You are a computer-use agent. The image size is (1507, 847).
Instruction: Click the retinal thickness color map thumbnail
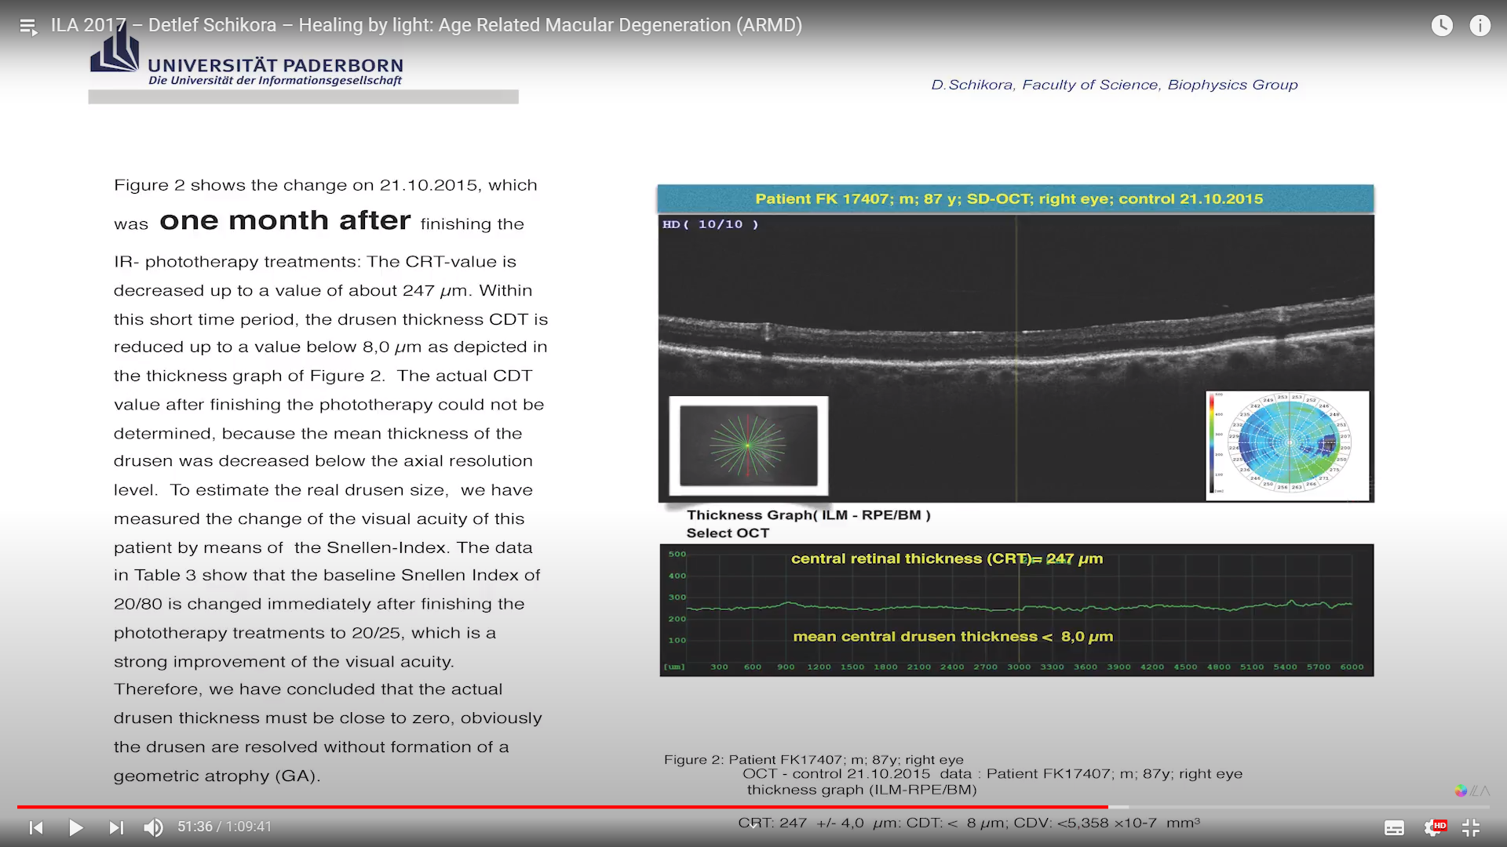1287,445
